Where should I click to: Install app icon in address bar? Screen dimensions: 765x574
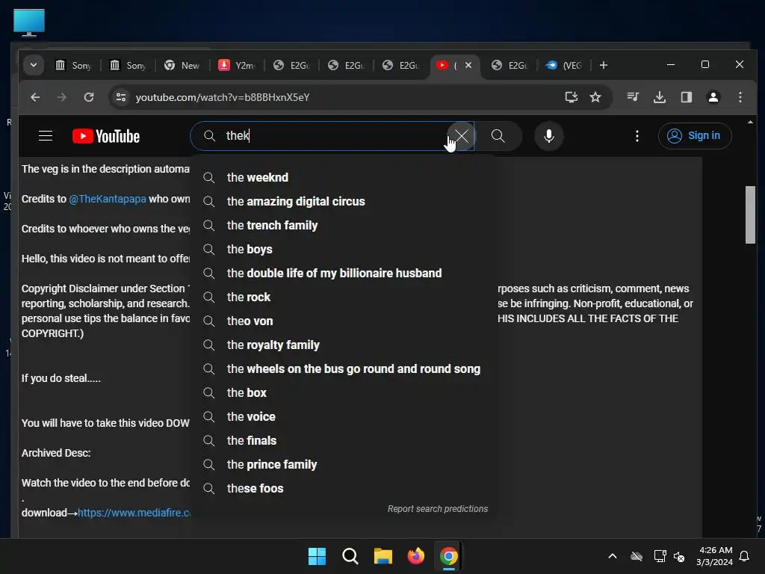(572, 97)
